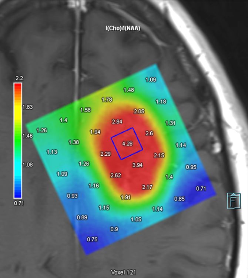Click the I(Cho)/I(NAA) title label

[123, 28]
